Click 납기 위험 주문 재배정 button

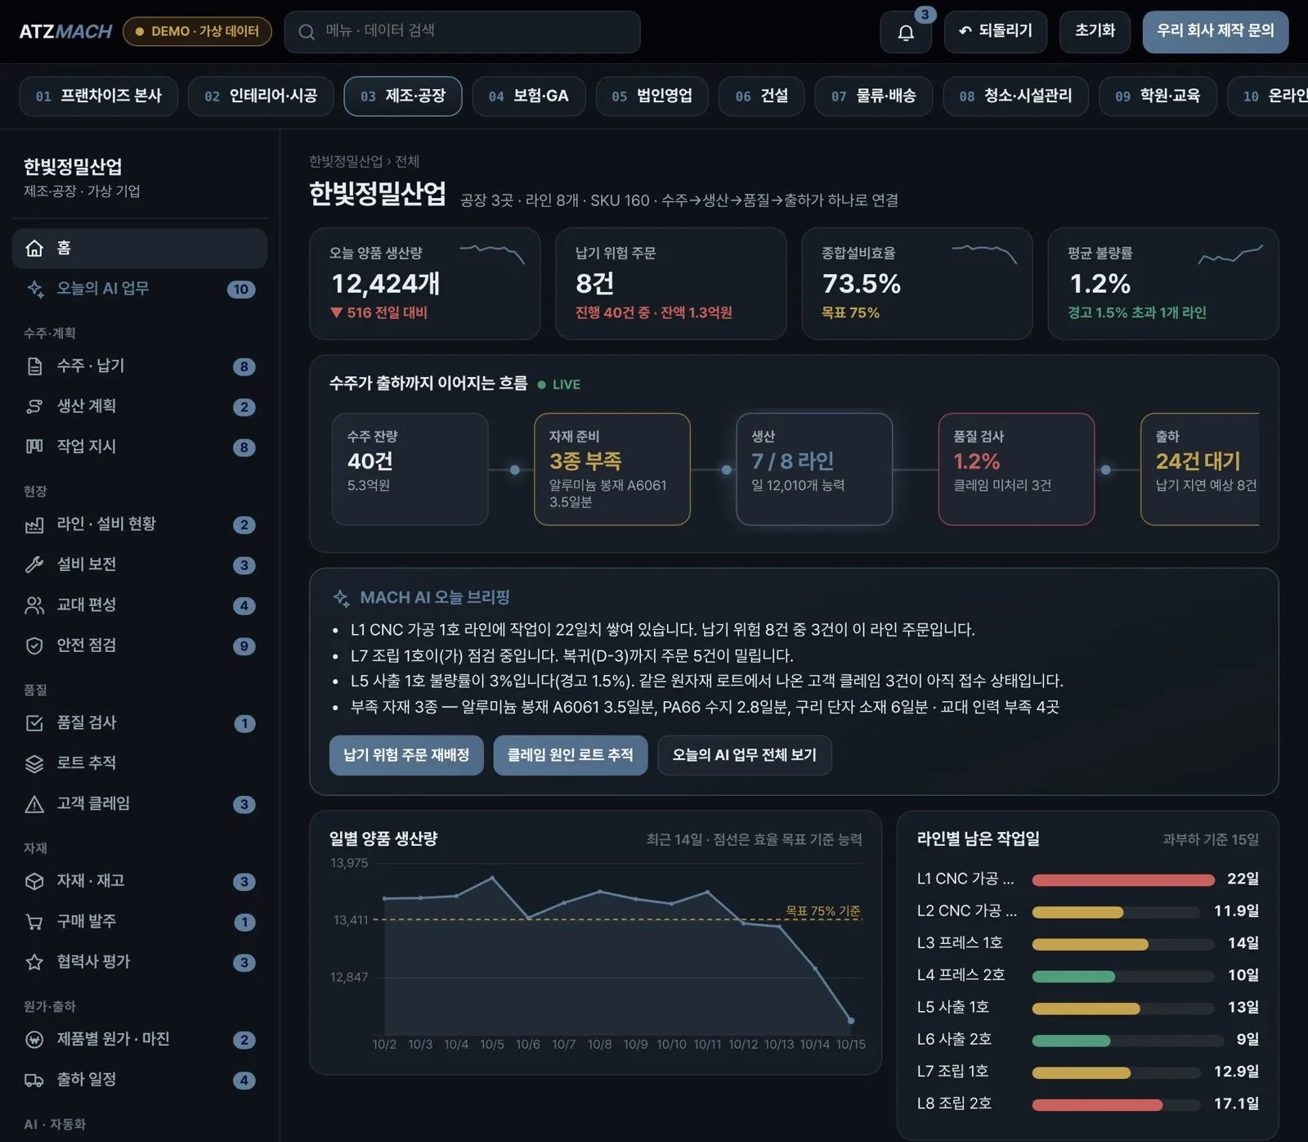pyautogui.click(x=406, y=755)
